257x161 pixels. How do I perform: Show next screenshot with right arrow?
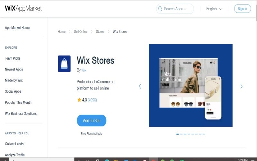(x=242, y=86)
